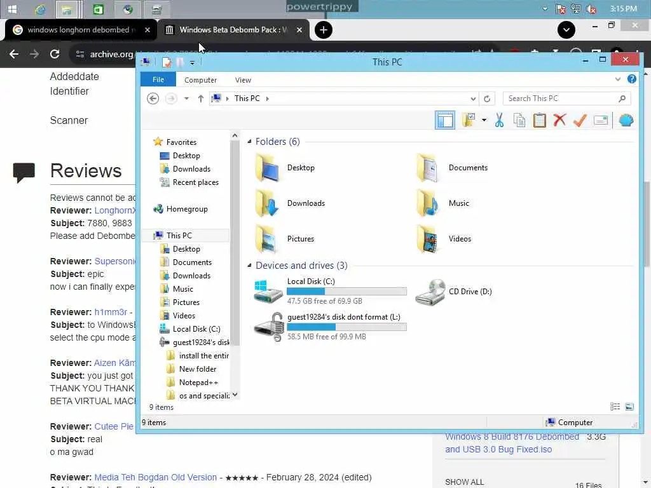Open Windows 8 Build 8176 Debombed link
Viewport: 651px width, 488px height.
pos(512,443)
